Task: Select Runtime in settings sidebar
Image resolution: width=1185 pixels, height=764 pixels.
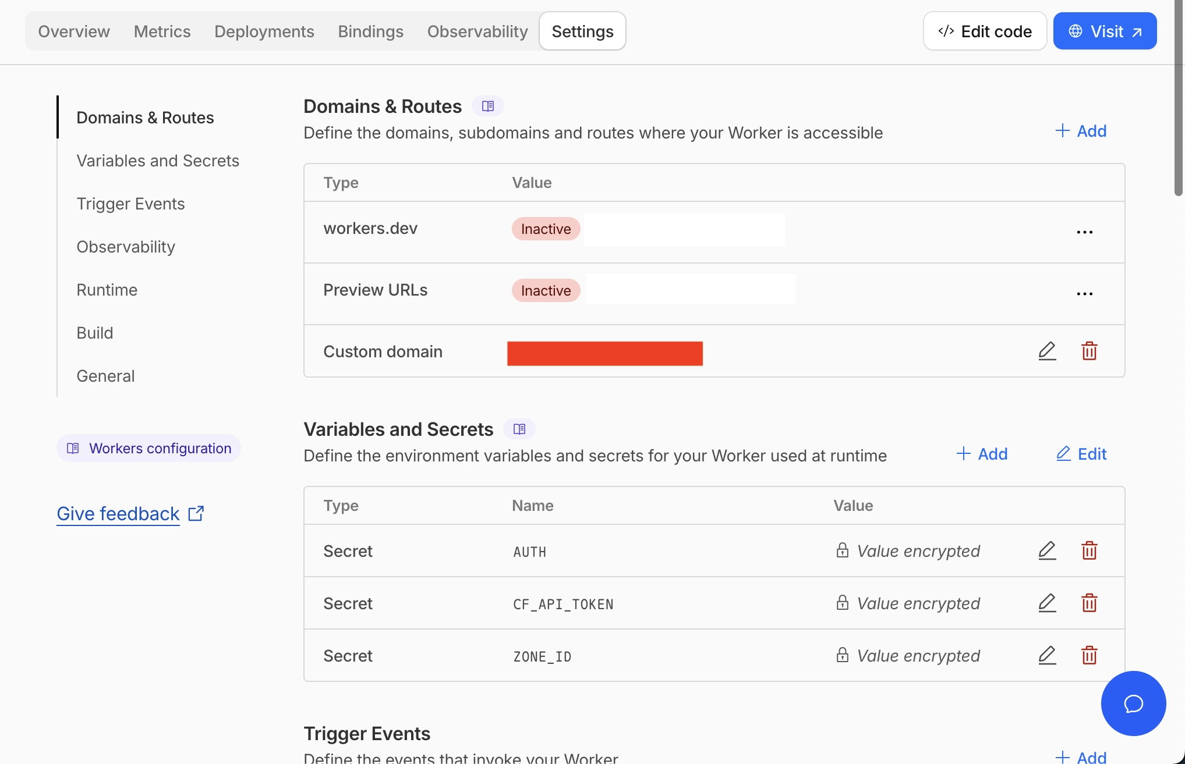Action: tap(107, 290)
